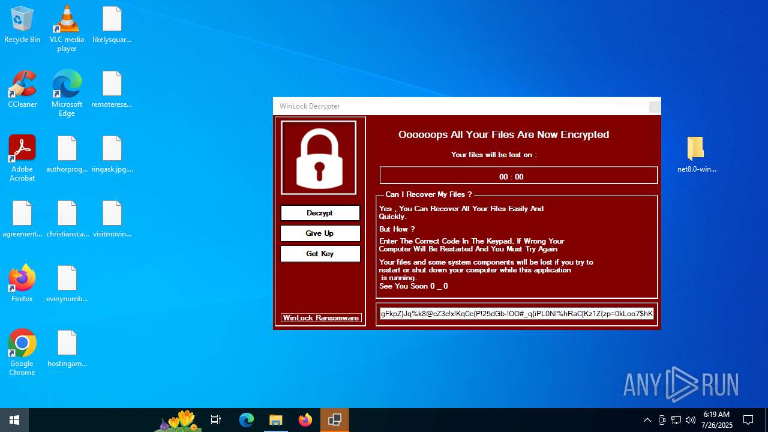Select the Recycle Bin desktop icon
The height and width of the screenshot is (432, 768).
(x=22, y=25)
